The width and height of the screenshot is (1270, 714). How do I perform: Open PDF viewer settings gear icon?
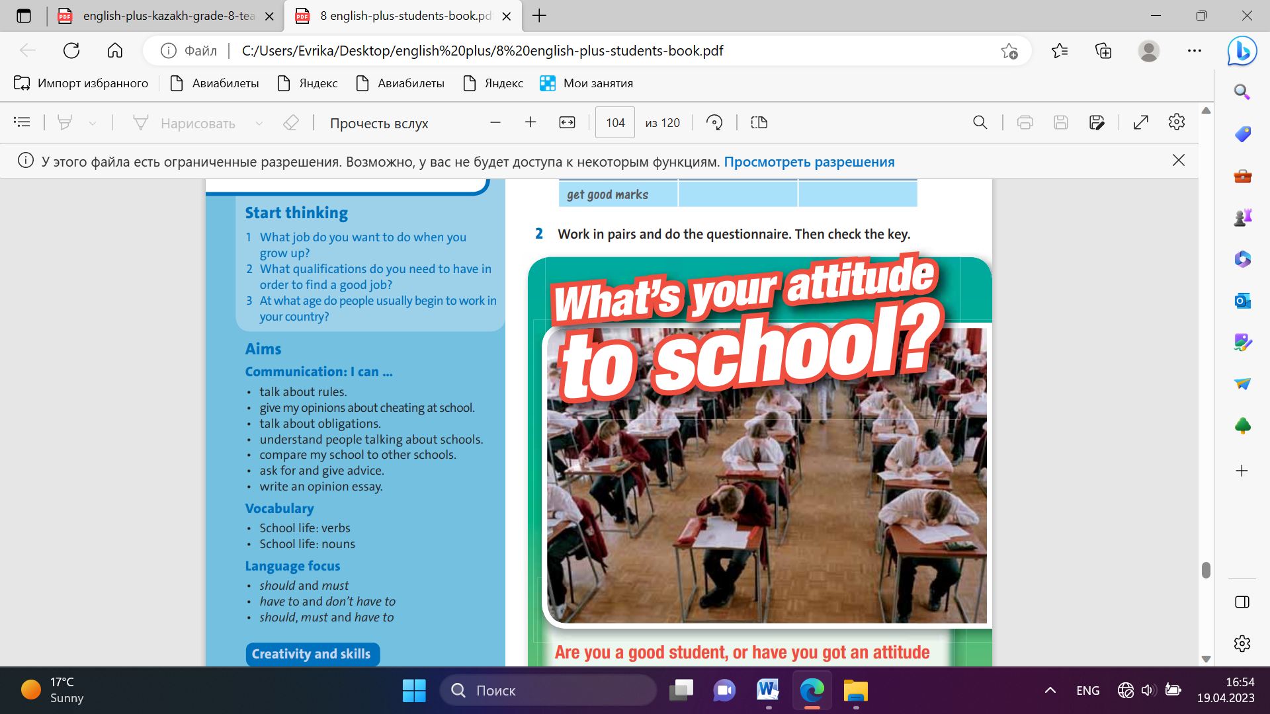pos(1176,122)
